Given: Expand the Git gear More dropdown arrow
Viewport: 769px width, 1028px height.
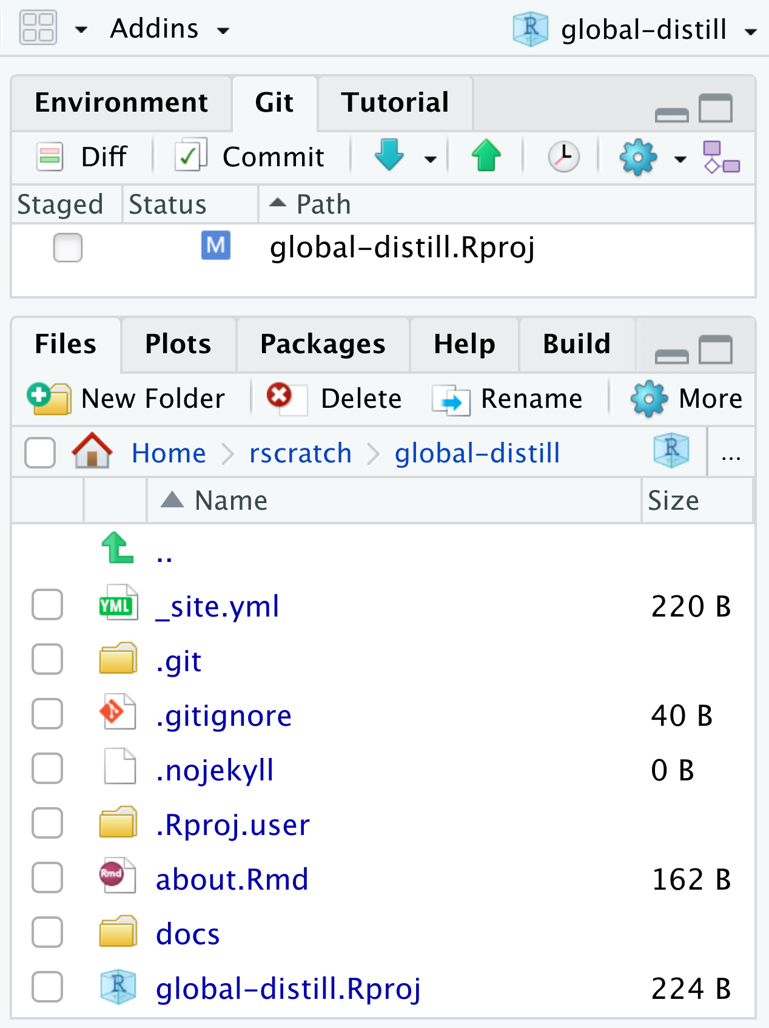Looking at the screenshot, I should [680, 159].
